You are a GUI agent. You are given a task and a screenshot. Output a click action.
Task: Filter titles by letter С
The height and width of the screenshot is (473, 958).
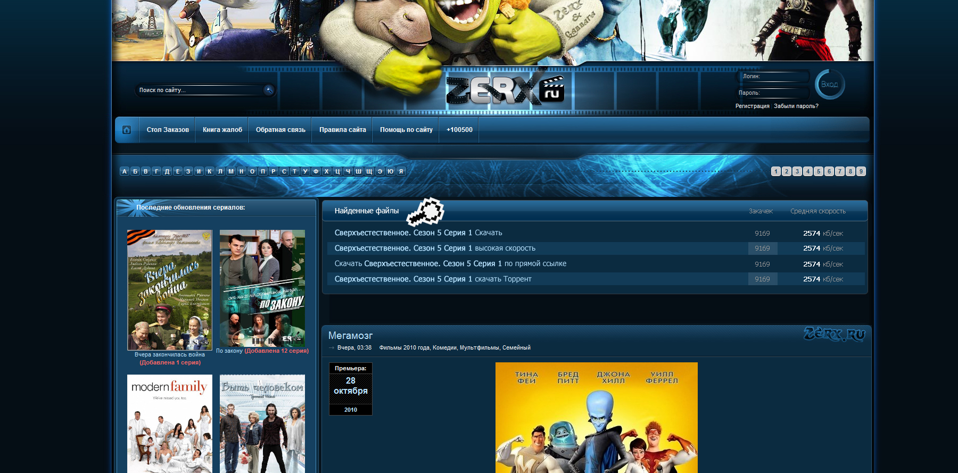tap(284, 171)
